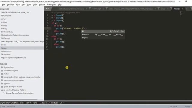Click the awesome-python-master folder icon
Viewport: 192px width, 108px height.
click(x=2, y=80)
